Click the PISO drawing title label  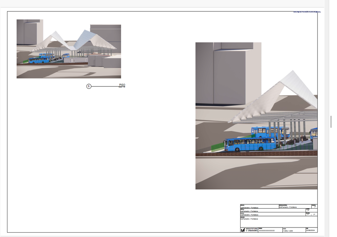[x=122, y=85]
